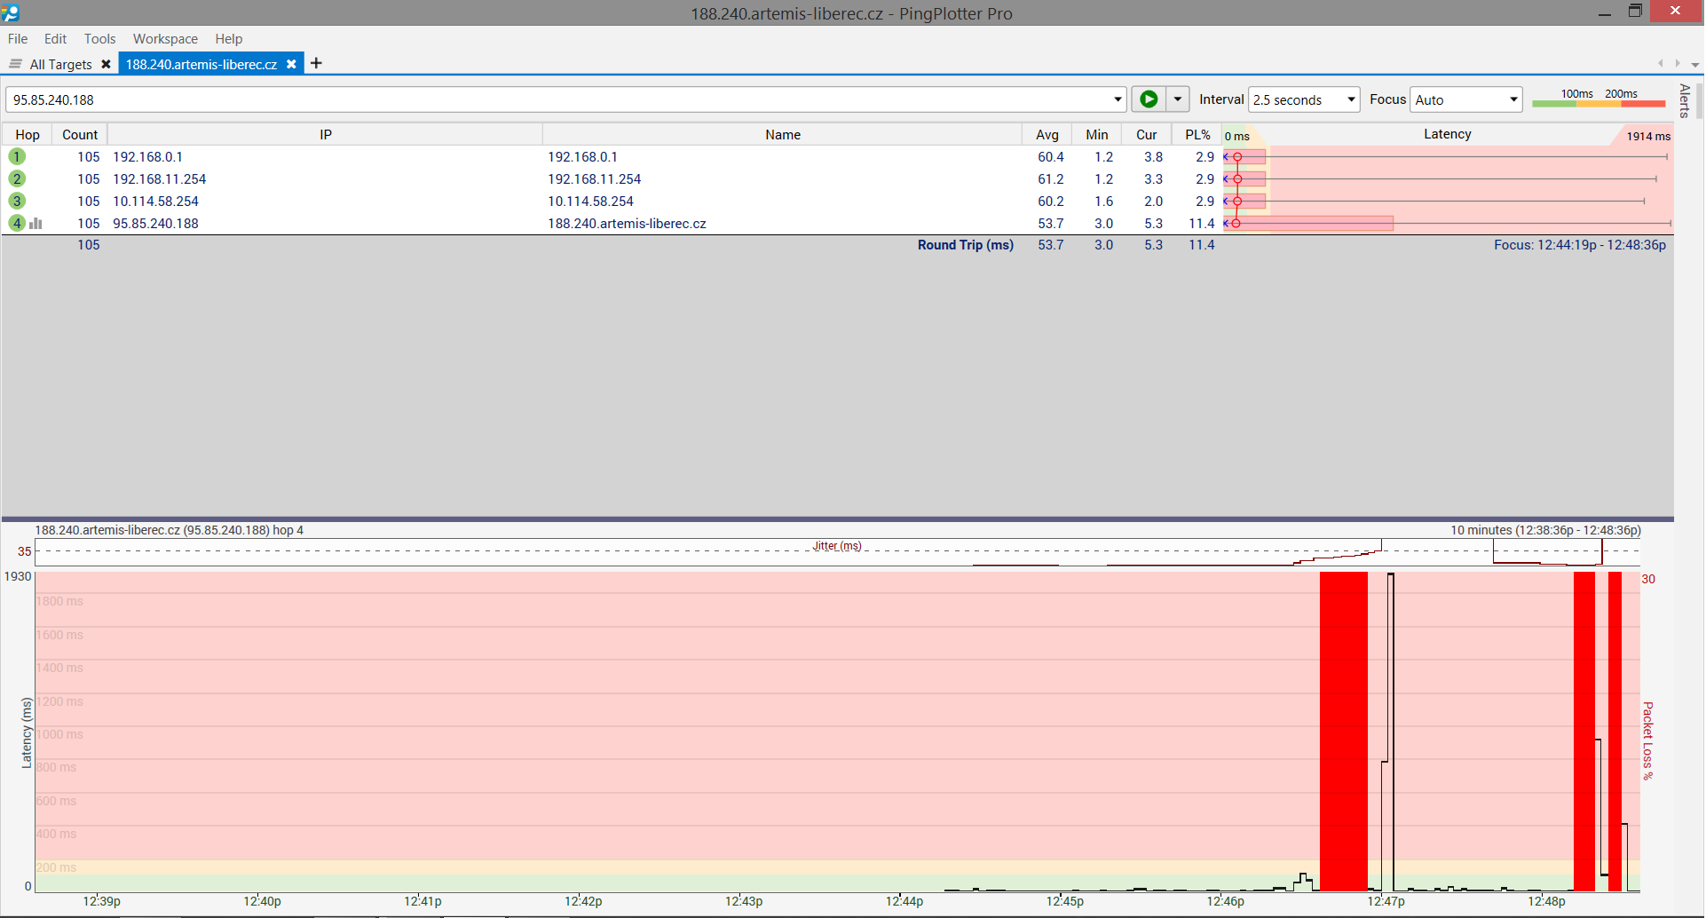The image size is (1706, 918).
Task: Toggle timeline graph icon on hop 4
Action: (x=36, y=224)
